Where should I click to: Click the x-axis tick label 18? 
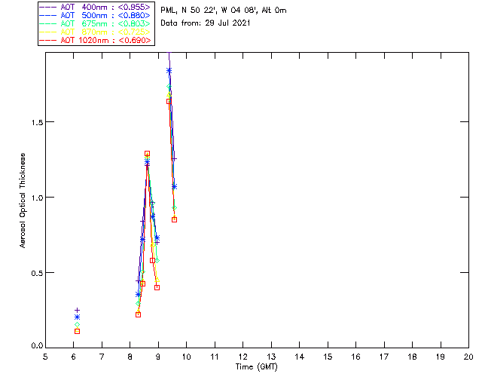[412, 357]
